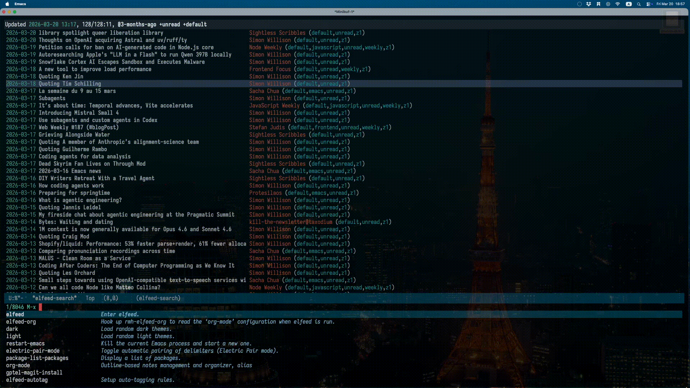The height and width of the screenshot is (388, 690).
Task: Open the Emacs application menu
Action: point(20,4)
